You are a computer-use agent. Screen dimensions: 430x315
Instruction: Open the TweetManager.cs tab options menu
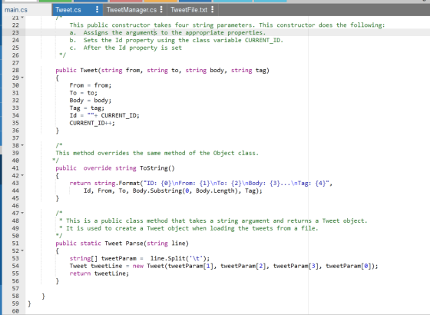161,9
